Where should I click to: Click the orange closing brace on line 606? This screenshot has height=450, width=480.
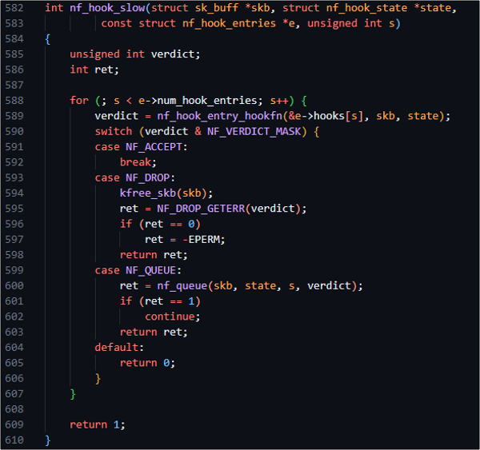(x=98, y=379)
